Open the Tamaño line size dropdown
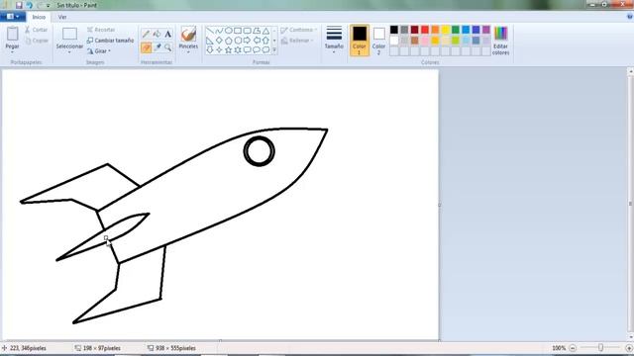 pos(334,39)
